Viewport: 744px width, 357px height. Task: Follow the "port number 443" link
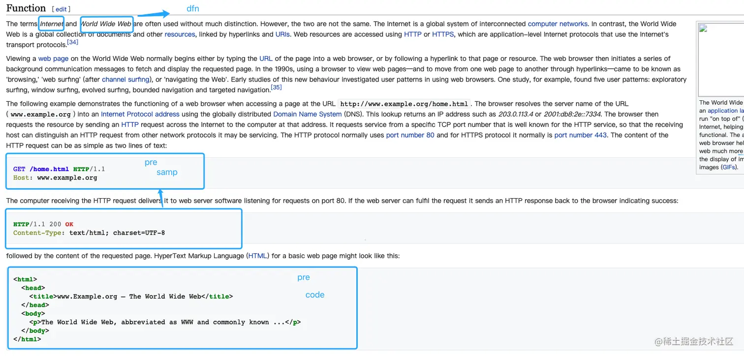(x=580, y=135)
